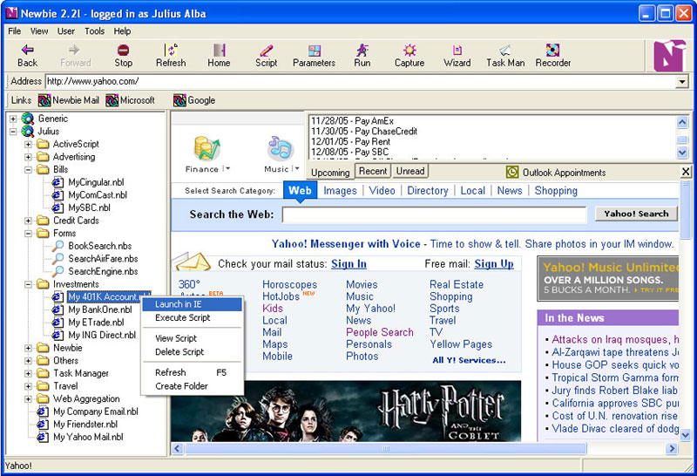This screenshot has height=476, width=697.
Task: Select the Images search category tab
Action: [340, 191]
